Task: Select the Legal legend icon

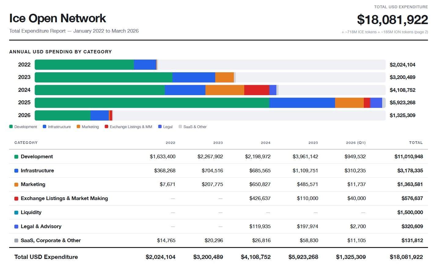Action: pyautogui.click(x=159, y=127)
